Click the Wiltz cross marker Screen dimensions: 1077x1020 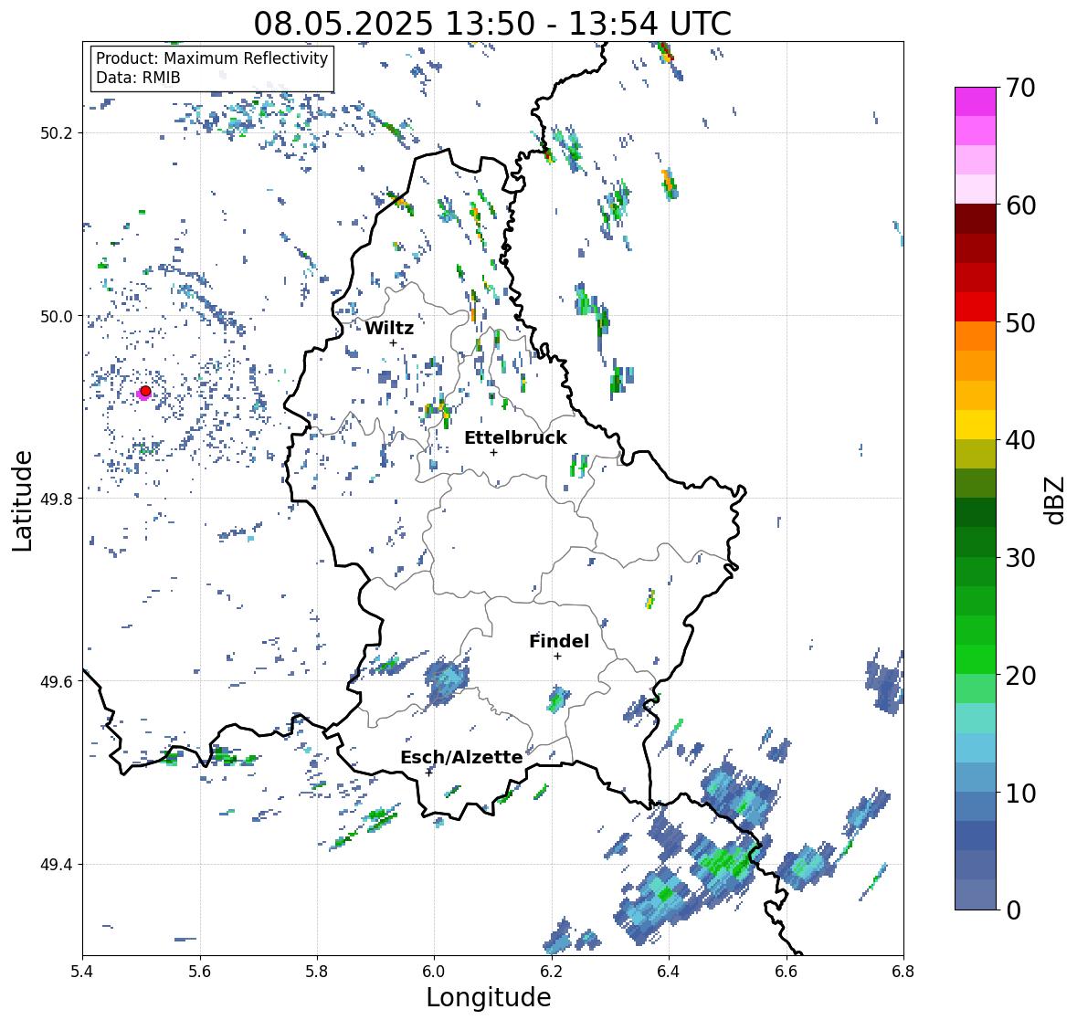(393, 342)
